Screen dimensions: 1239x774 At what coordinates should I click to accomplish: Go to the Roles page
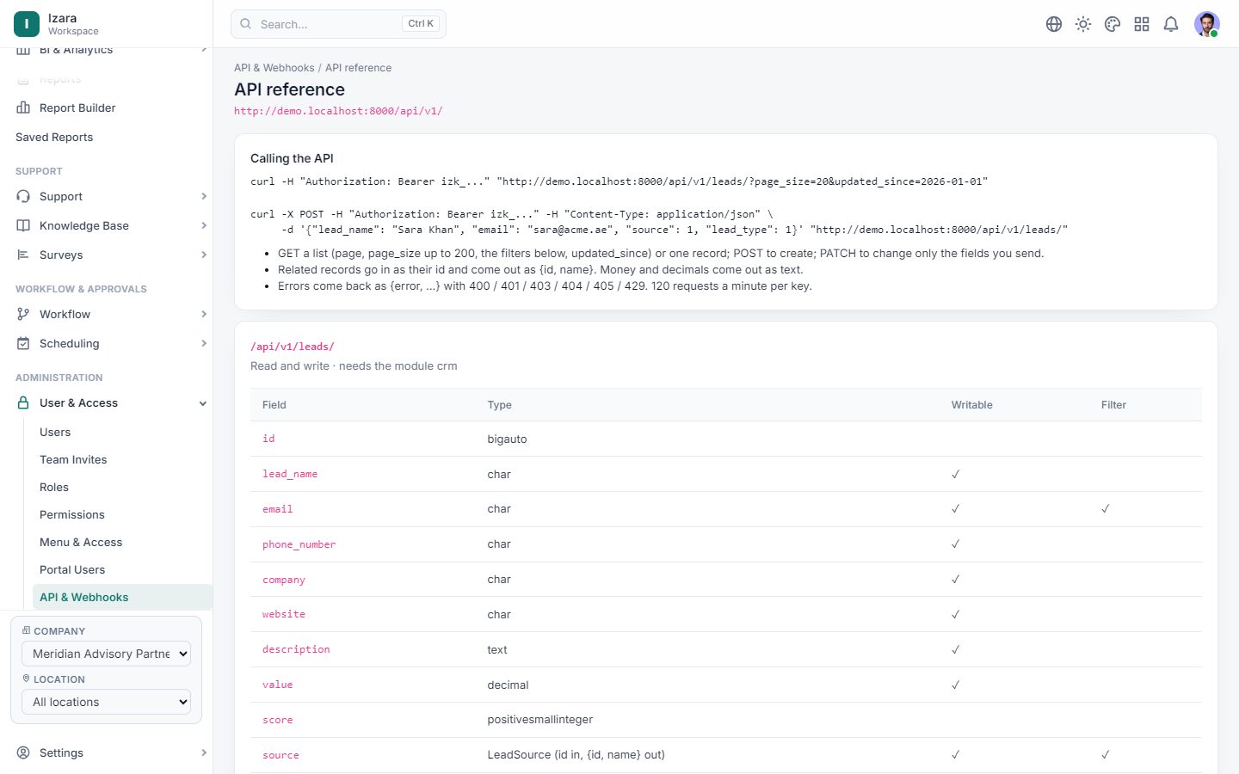54,487
